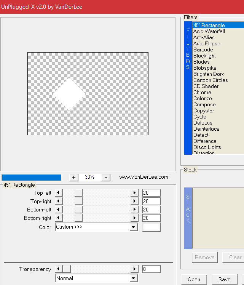The image size is (244, 285).
Task: Select the Acid Waterfall filter
Action: 209,31
